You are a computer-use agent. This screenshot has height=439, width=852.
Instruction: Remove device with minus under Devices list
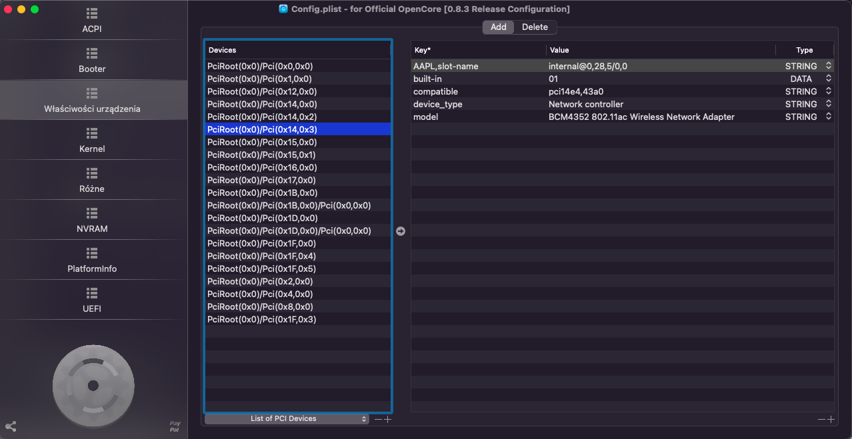click(379, 419)
